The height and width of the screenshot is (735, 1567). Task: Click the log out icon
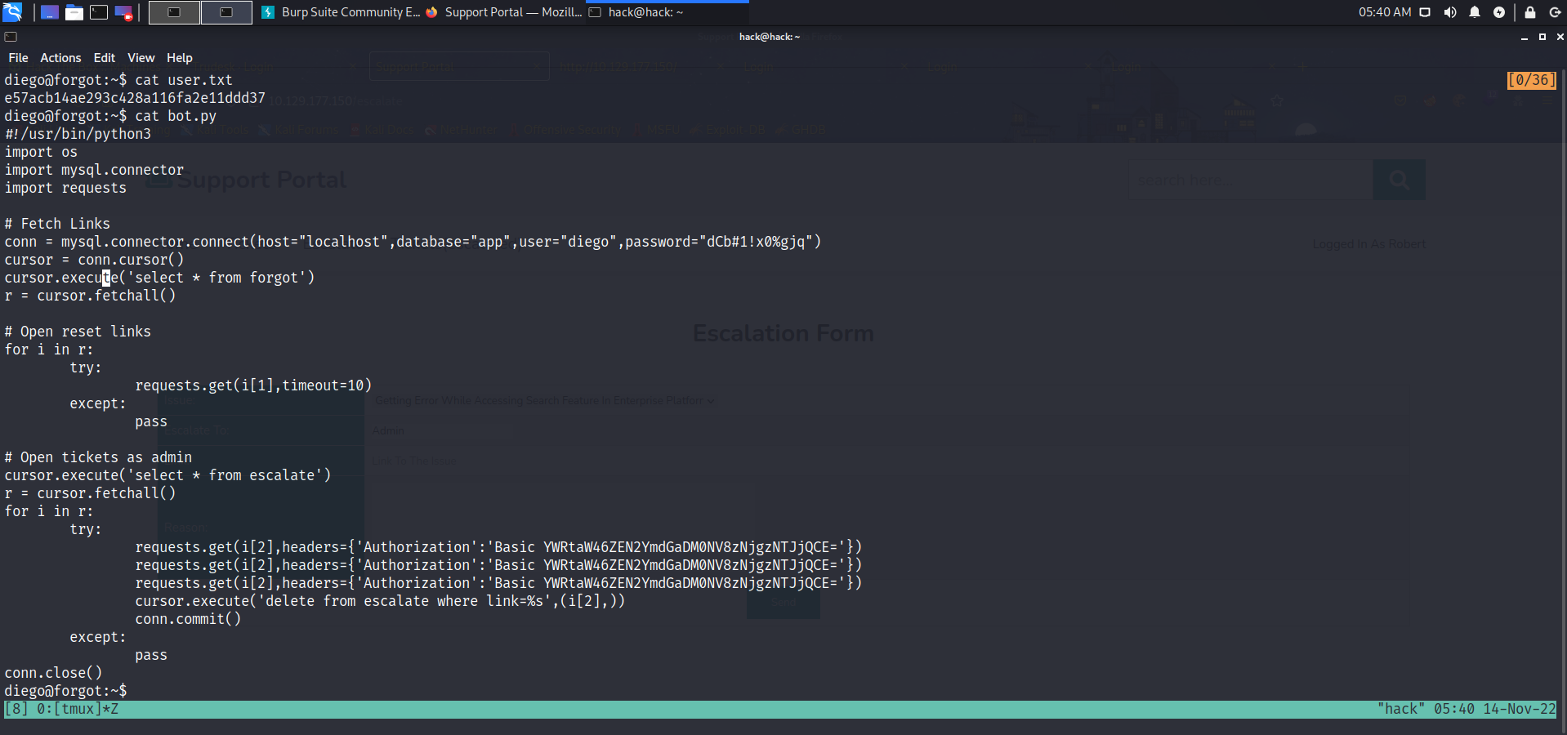point(1555,12)
